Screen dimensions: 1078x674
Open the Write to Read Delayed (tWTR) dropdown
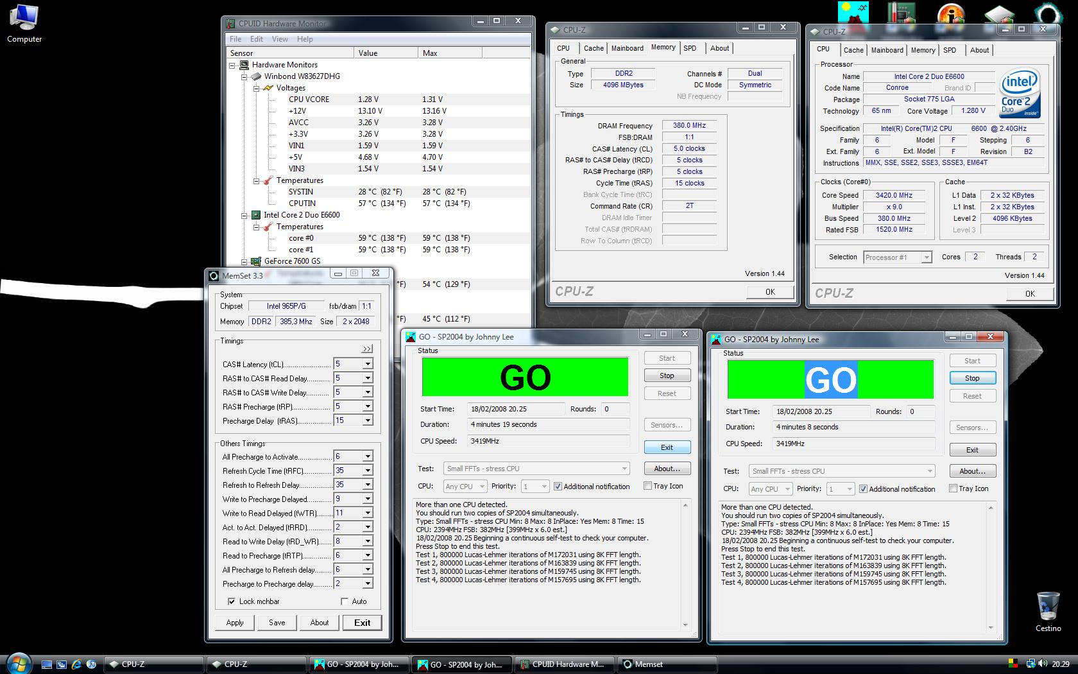tap(368, 513)
